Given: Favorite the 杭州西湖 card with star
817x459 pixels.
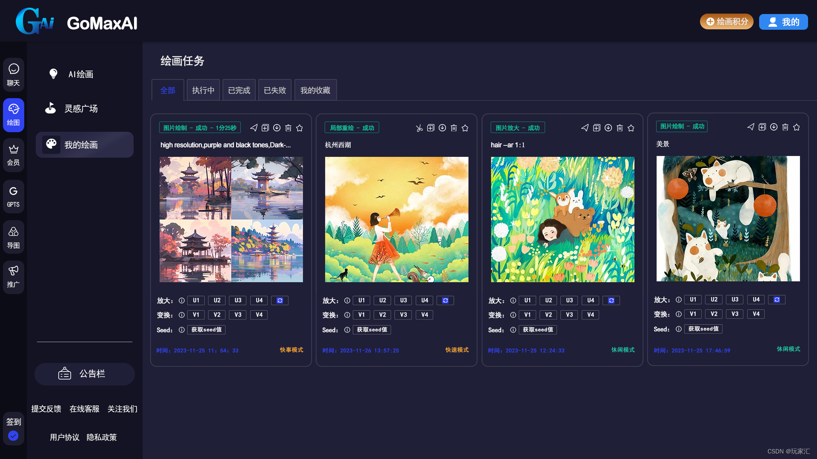Looking at the screenshot, I should [x=465, y=128].
